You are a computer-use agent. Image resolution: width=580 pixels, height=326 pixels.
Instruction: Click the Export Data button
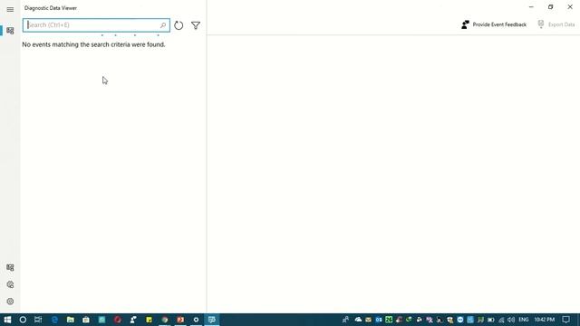click(556, 24)
